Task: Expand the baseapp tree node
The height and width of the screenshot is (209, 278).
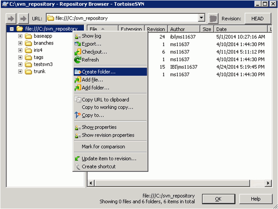Action: click(x=20, y=36)
